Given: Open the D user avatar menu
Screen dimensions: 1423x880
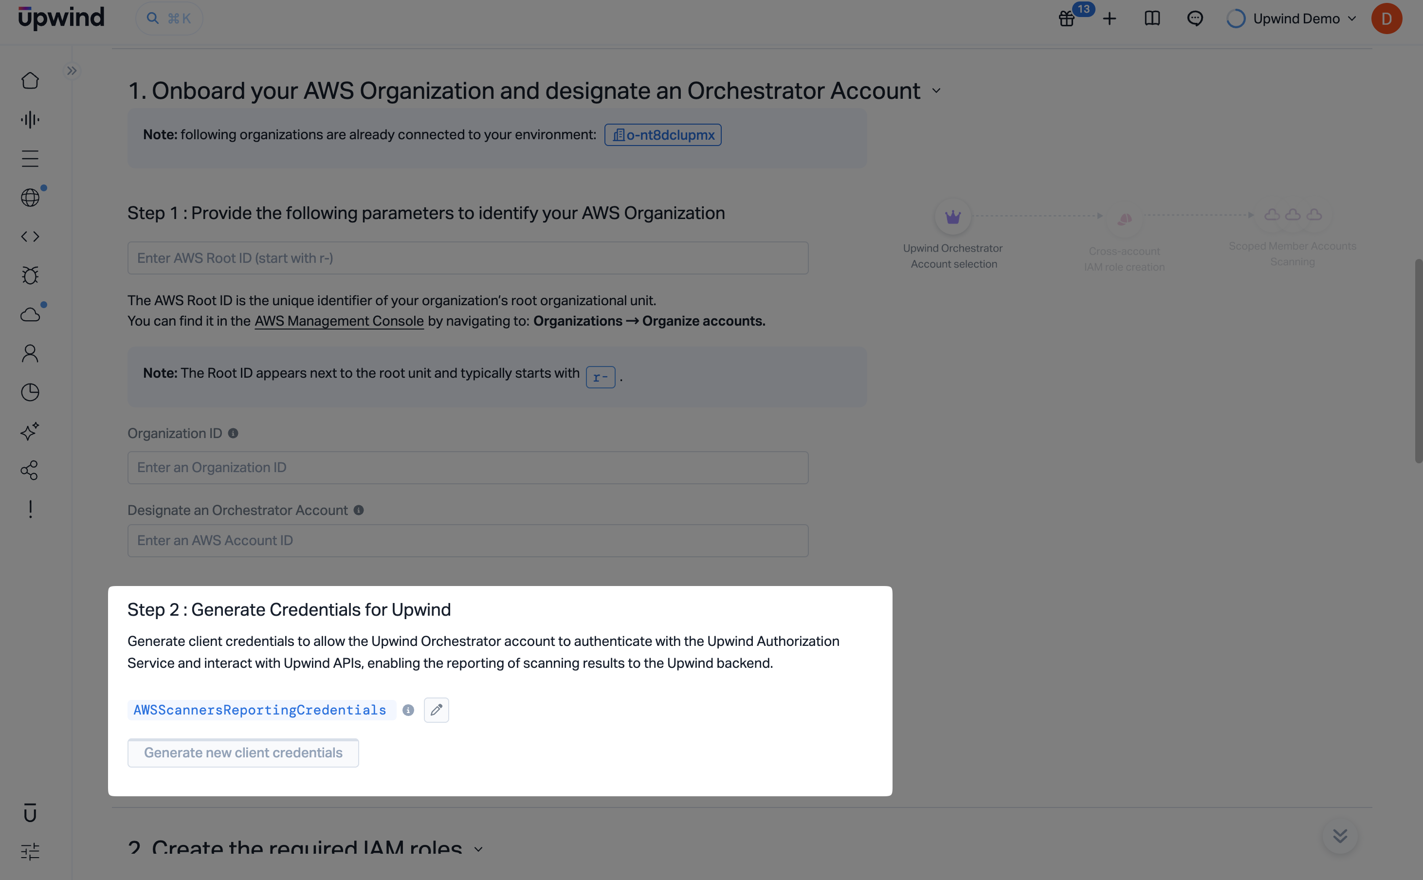Looking at the screenshot, I should pyautogui.click(x=1387, y=18).
